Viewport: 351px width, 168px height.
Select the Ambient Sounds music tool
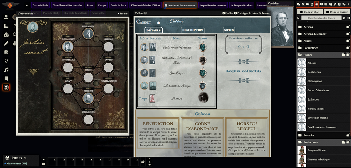[x=6, y=70]
